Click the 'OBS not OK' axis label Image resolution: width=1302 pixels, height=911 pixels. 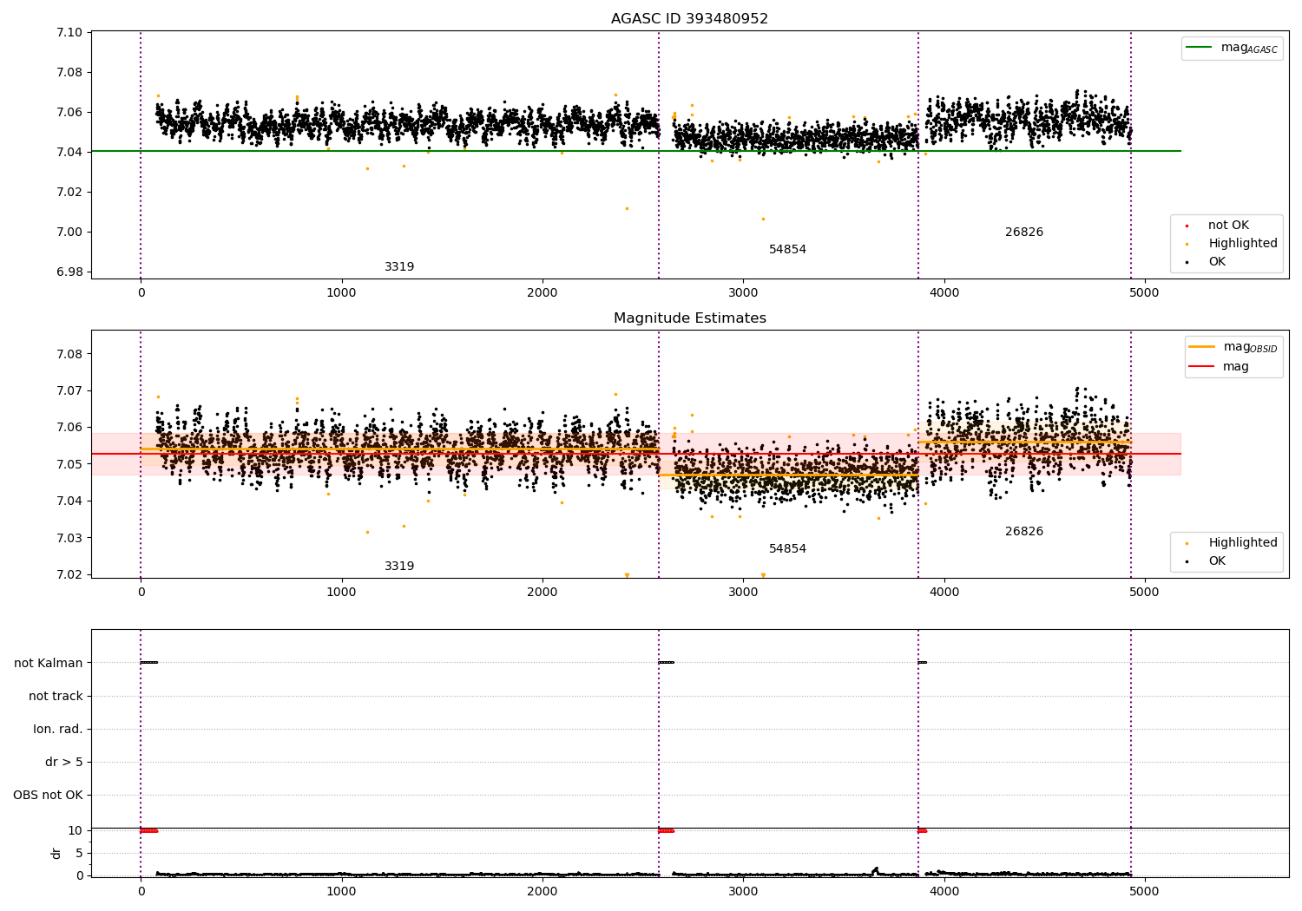(x=48, y=796)
